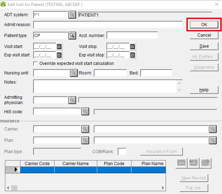Look up Admitting physician via magnifier icon
The height and width of the screenshot is (194, 222).
click(x=72, y=100)
